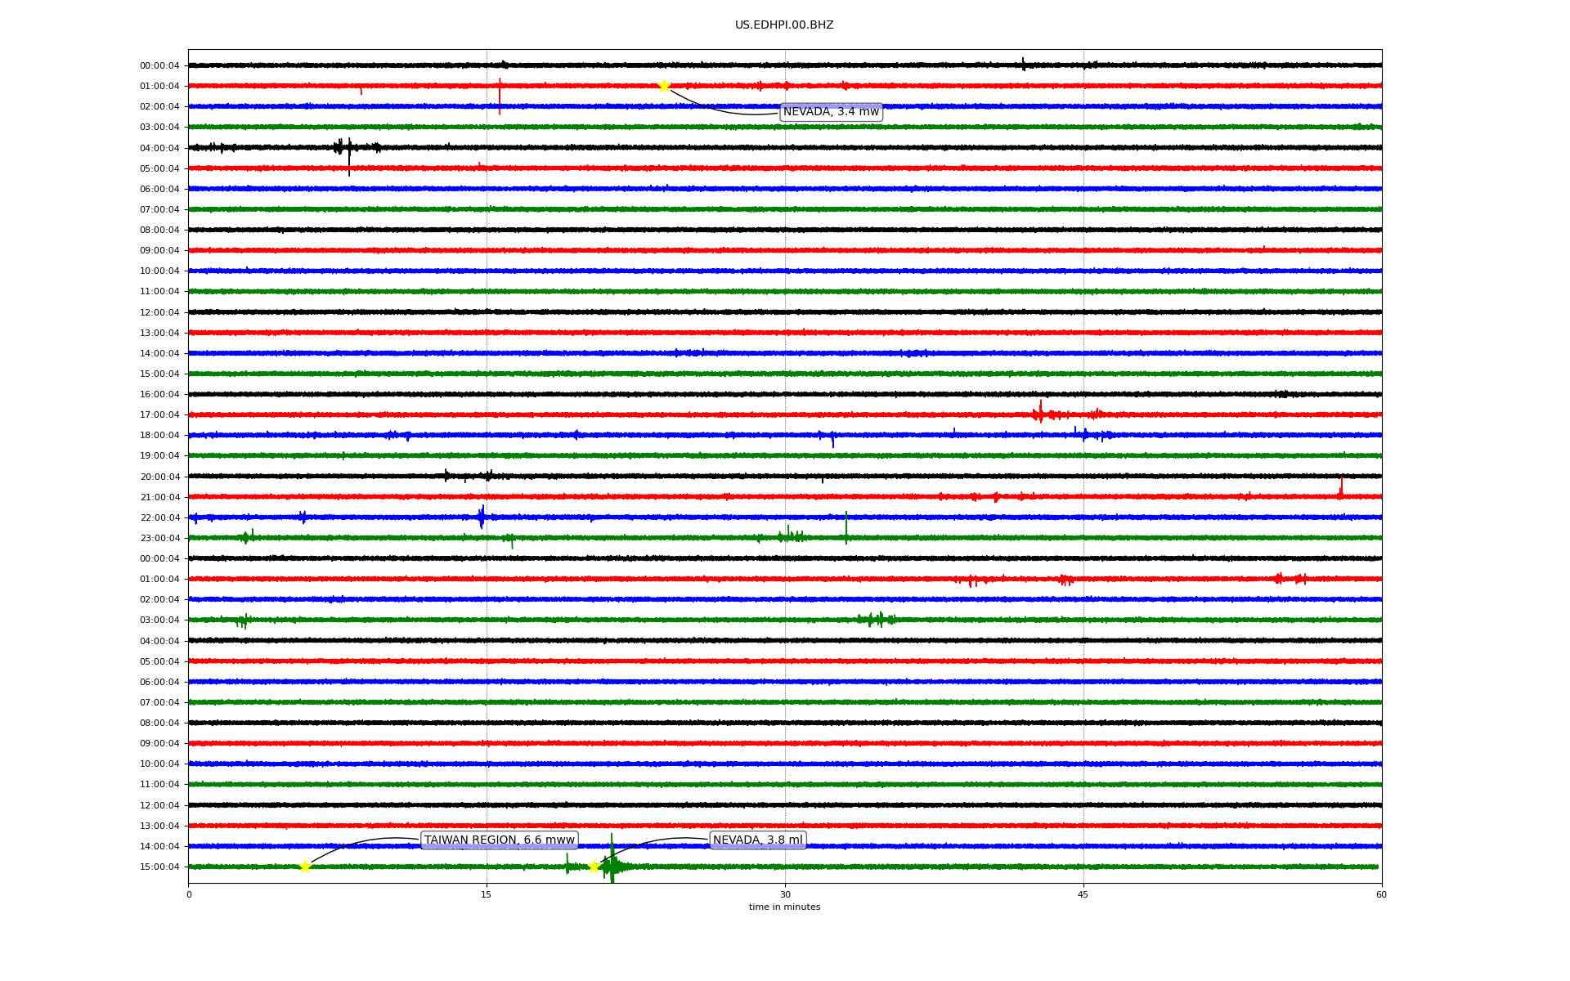Click the 23:00:04 row time label
The height and width of the screenshot is (981, 1570).
159,539
